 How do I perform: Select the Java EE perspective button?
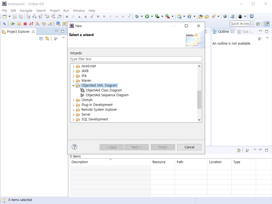[267, 24]
